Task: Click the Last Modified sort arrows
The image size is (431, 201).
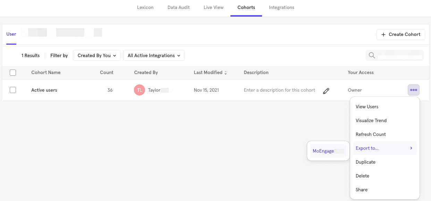Action: [226, 73]
